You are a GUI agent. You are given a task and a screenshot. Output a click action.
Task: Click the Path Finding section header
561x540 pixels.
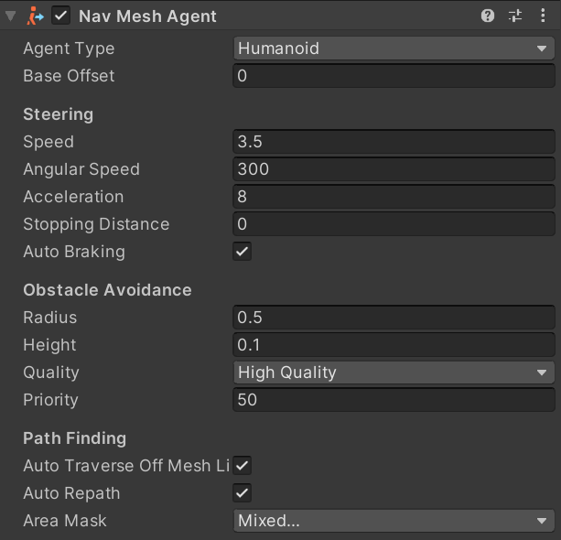pos(75,438)
